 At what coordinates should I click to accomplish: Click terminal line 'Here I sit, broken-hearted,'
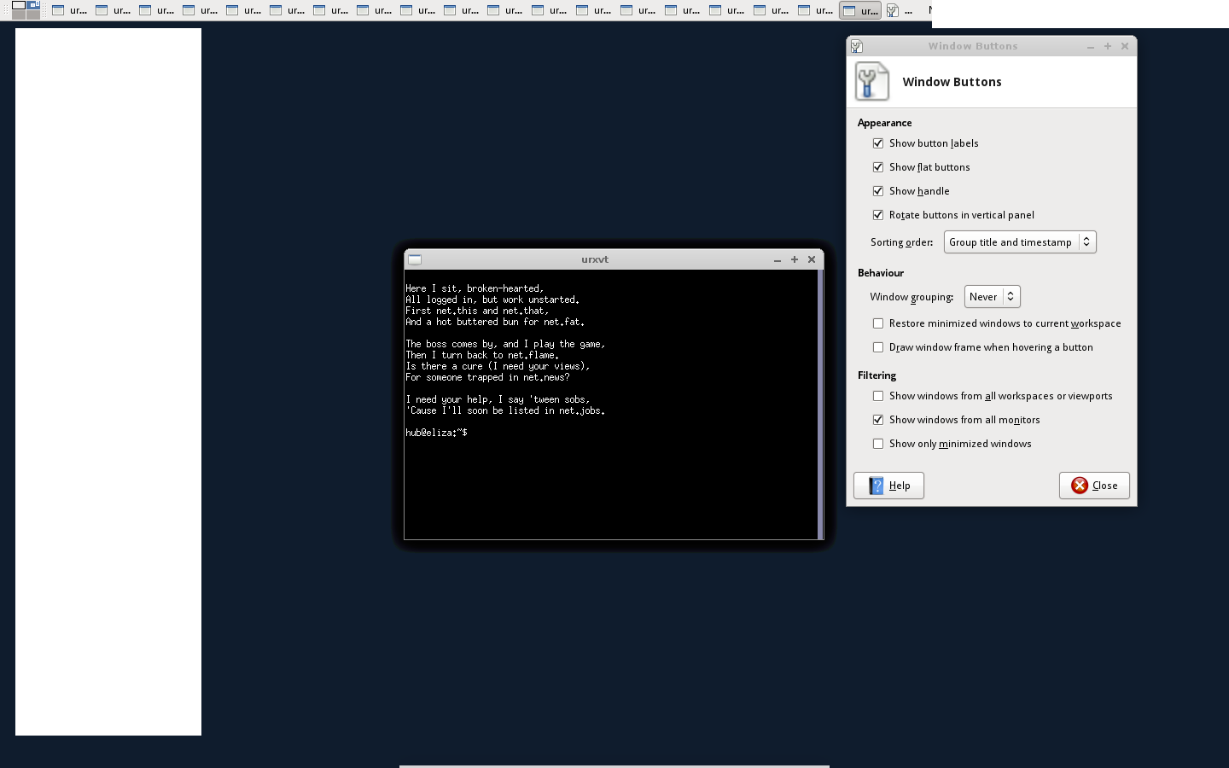pyautogui.click(x=475, y=288)
